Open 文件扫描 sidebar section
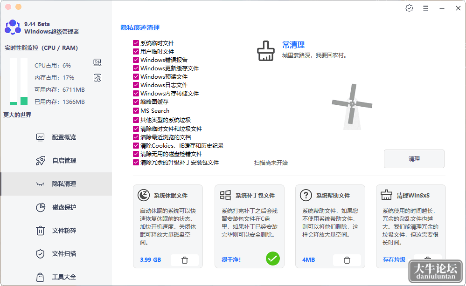466x286 pixels. coord(56,254)
